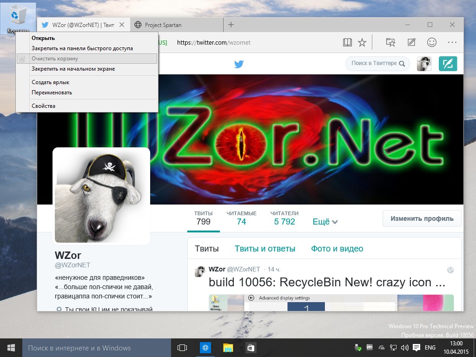Open the Favorites hub icon
The width and height of the screenshot is (476, 357).
tap(390, 42)
